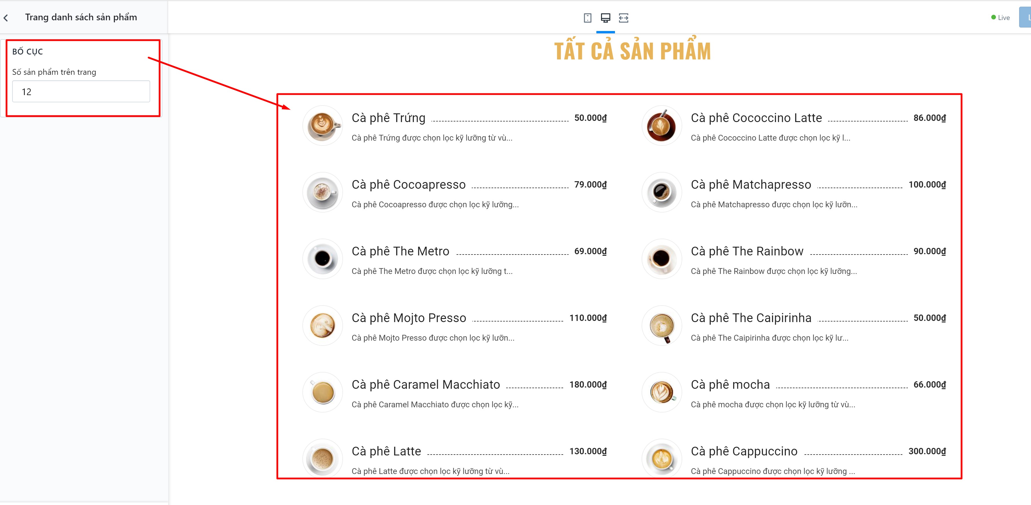Screen dimensions: 1031x505
Task: Click the products-per-page input field
Action: coord(81,92)
